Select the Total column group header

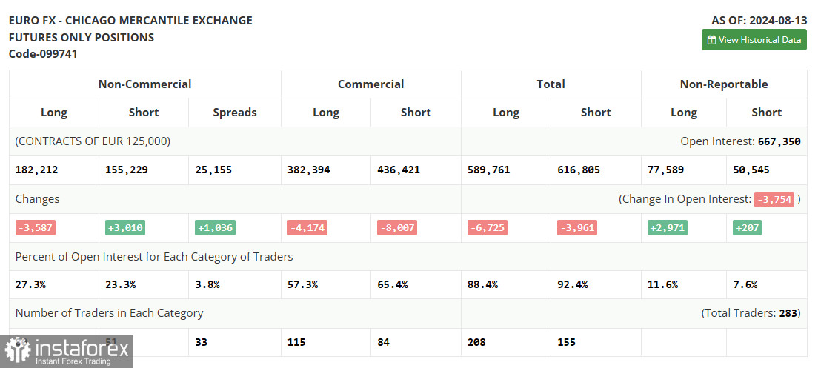click(551, 84)
